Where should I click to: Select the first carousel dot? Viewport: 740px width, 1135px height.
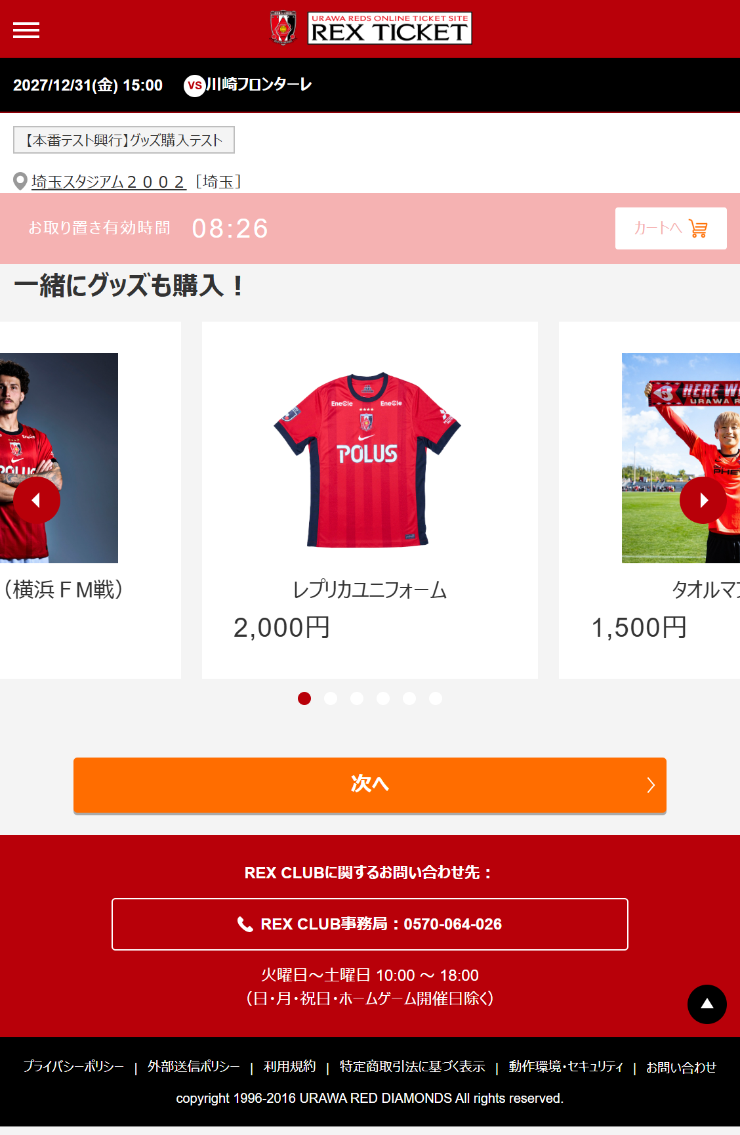304,698
